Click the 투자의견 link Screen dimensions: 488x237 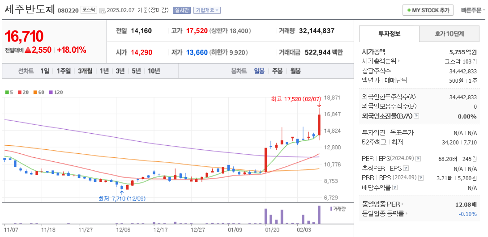click(373, 133)
